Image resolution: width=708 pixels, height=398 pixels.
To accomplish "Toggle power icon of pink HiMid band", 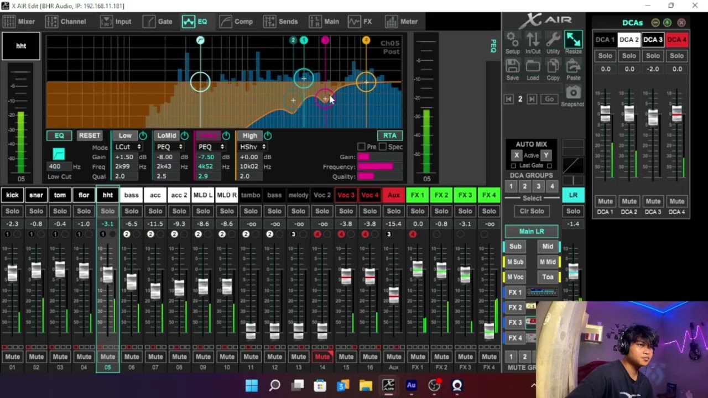I will [x=226, y=135].
